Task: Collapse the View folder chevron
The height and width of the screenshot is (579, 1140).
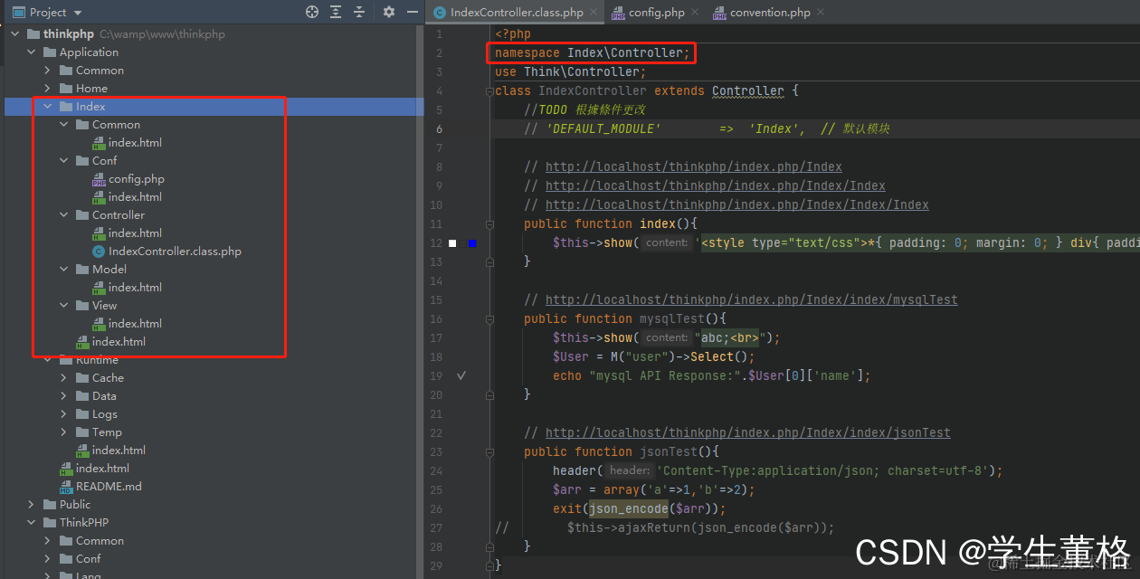Action: [x=64, y=306]
